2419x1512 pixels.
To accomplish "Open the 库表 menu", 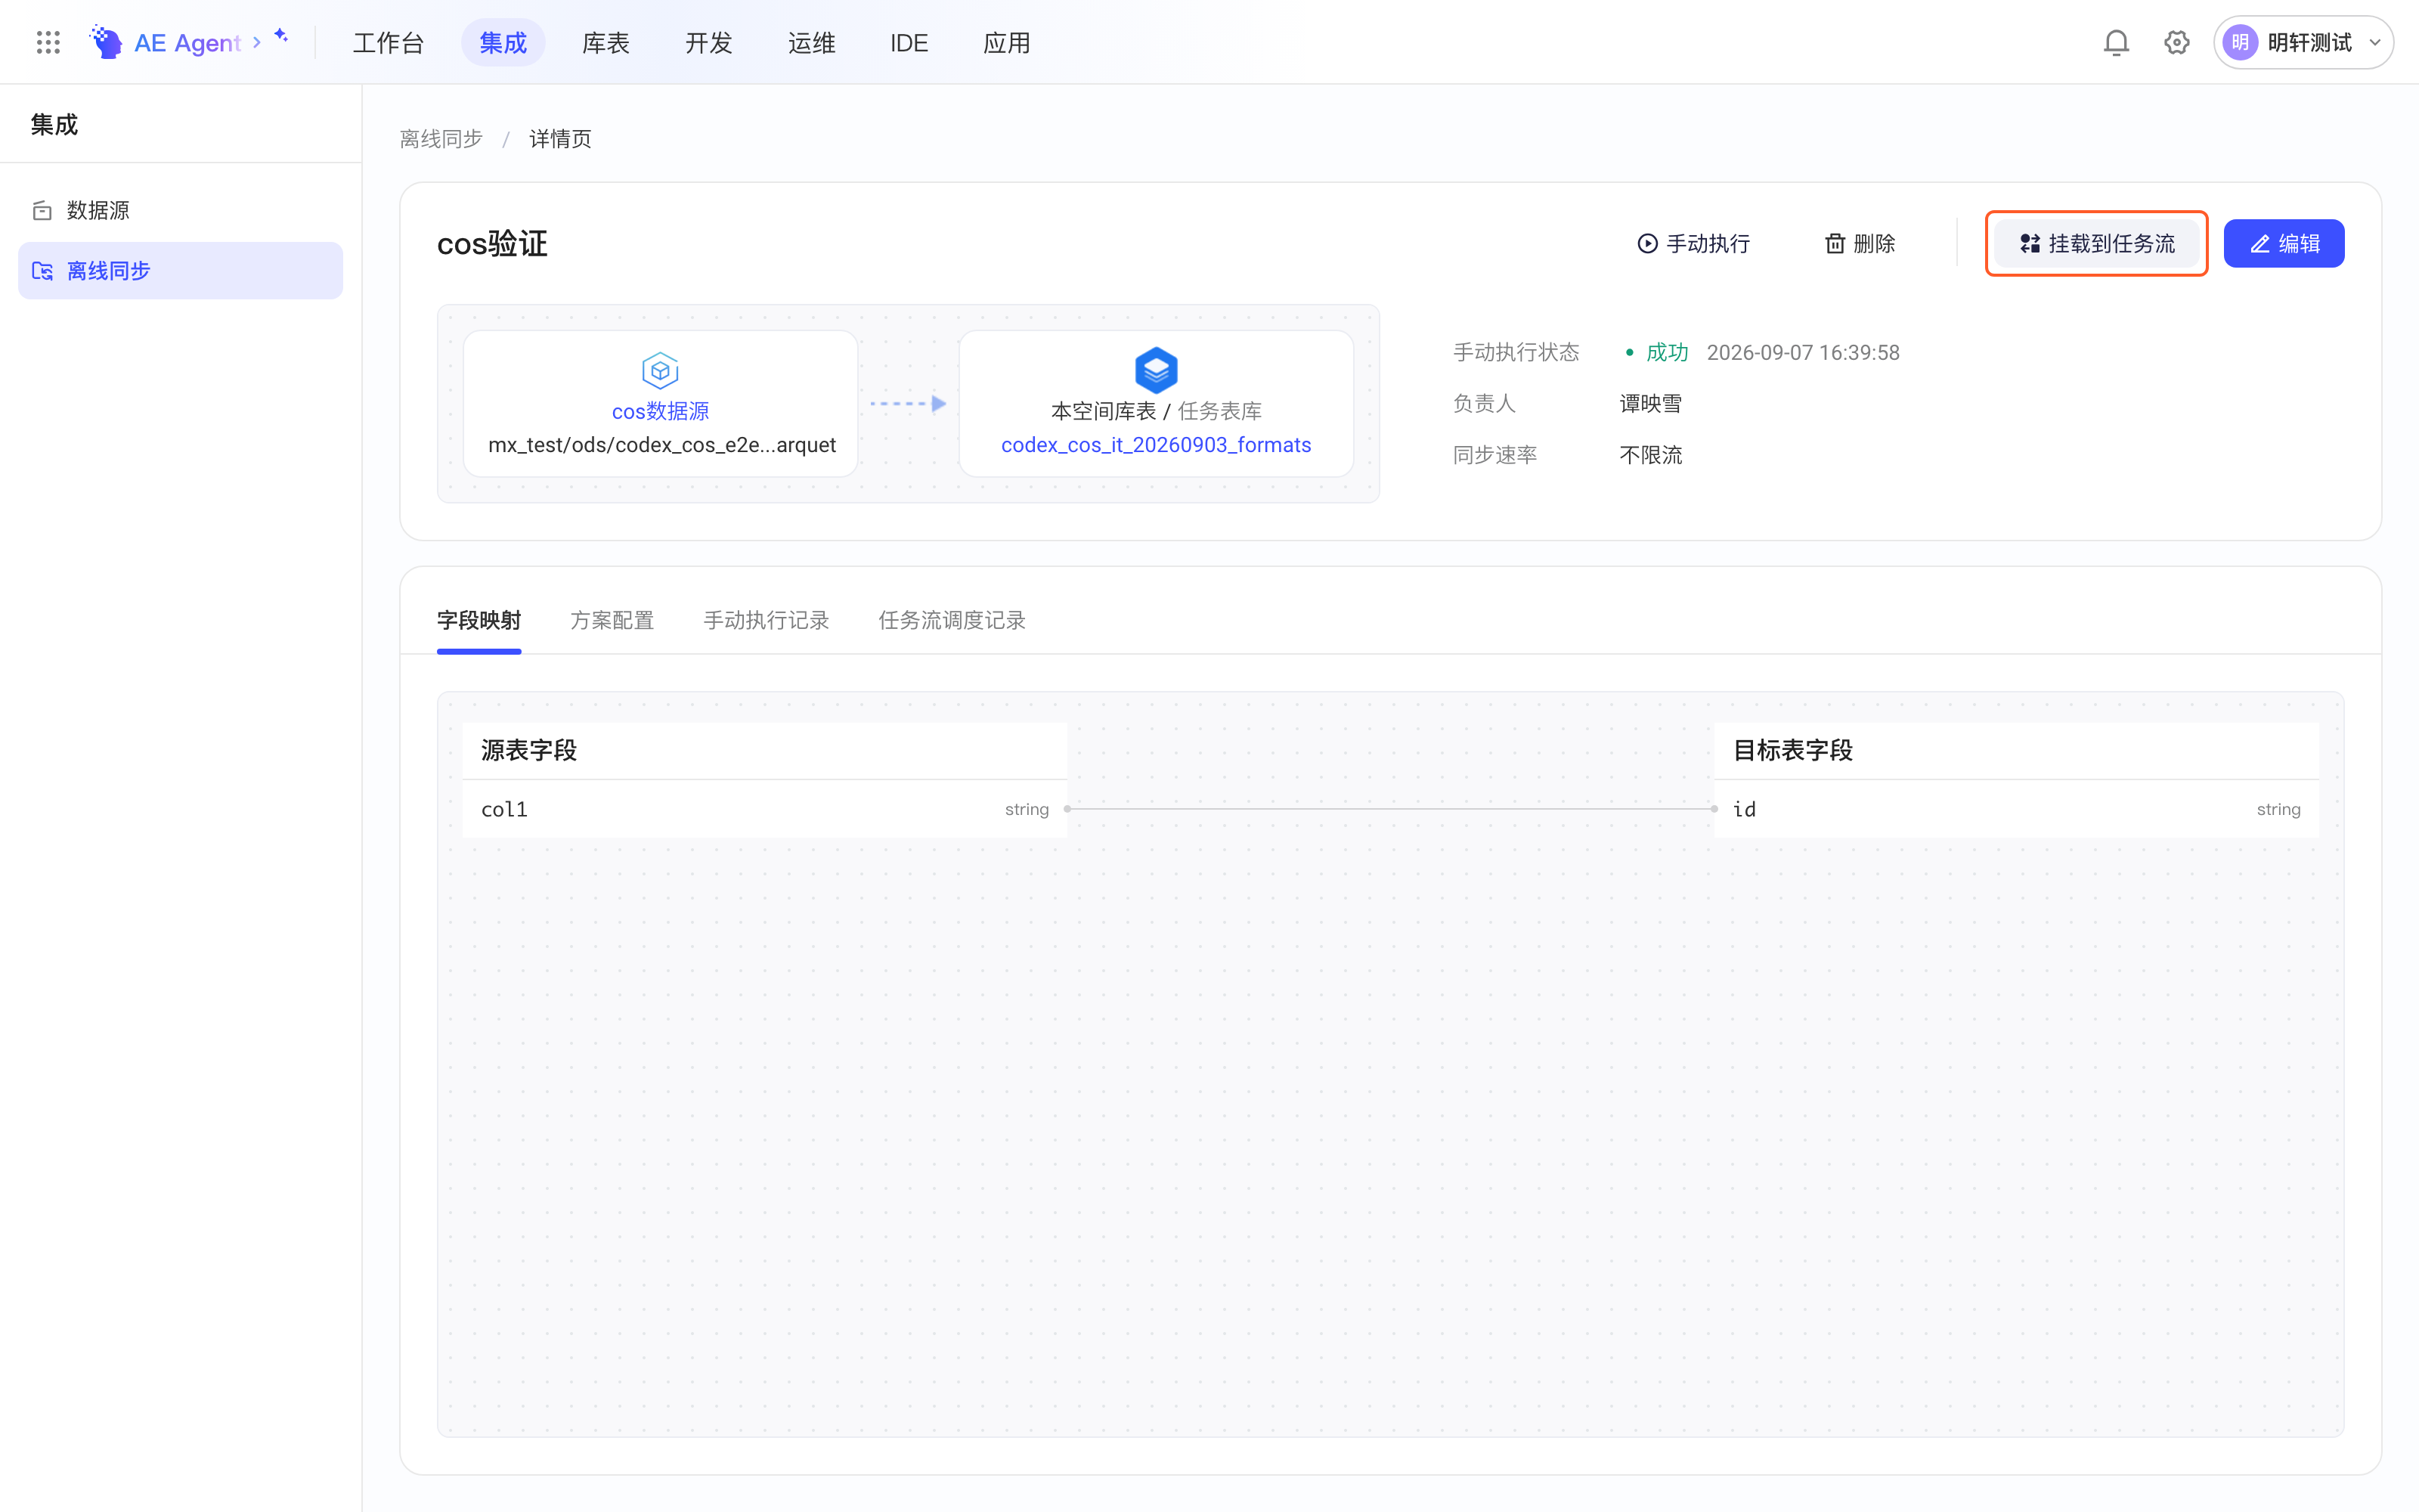I will tap(606, 42).
